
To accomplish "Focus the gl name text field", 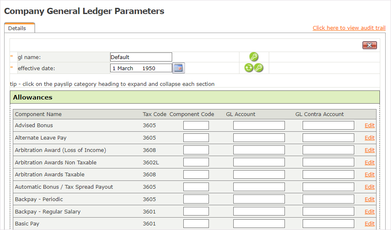I will click(x=141, y=57).
